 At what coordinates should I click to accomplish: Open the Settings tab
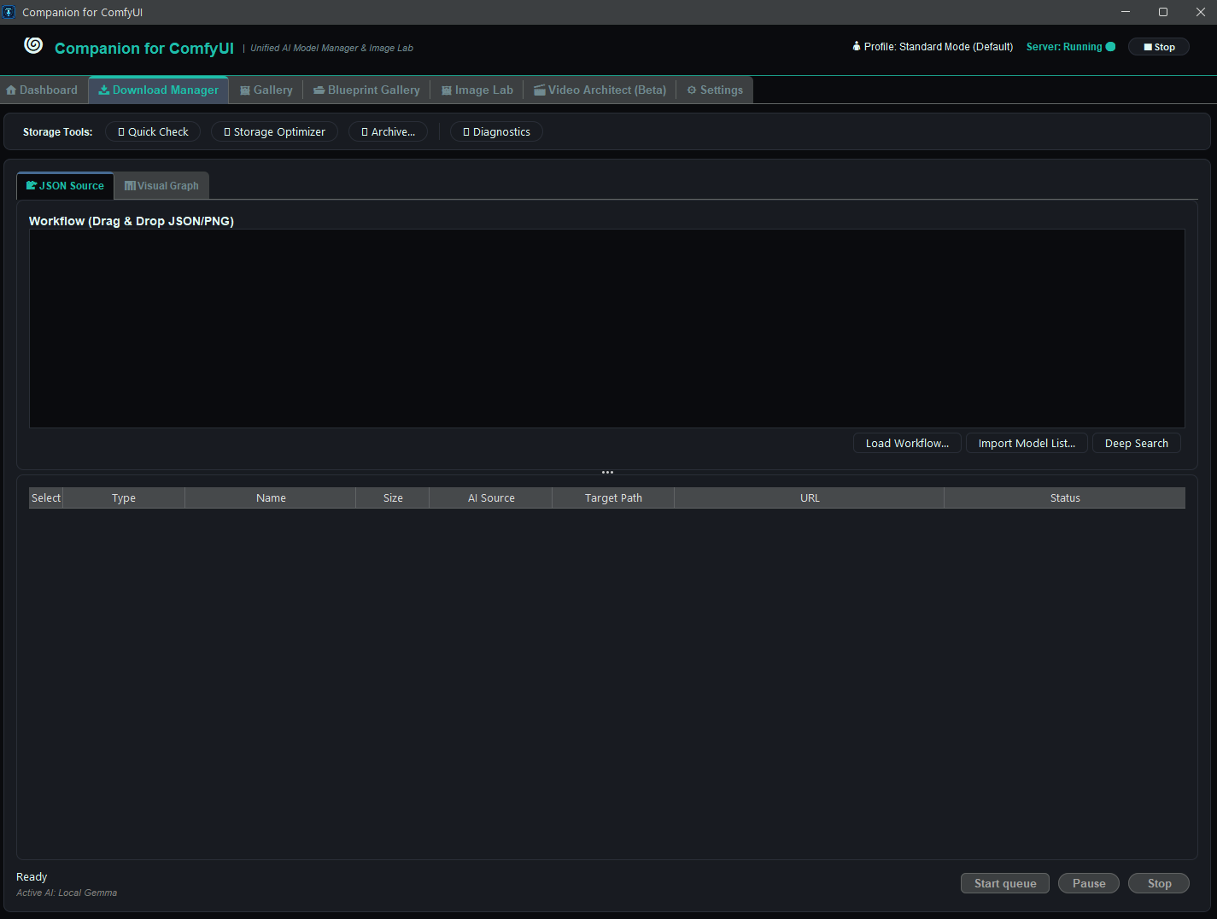(716, 90)
